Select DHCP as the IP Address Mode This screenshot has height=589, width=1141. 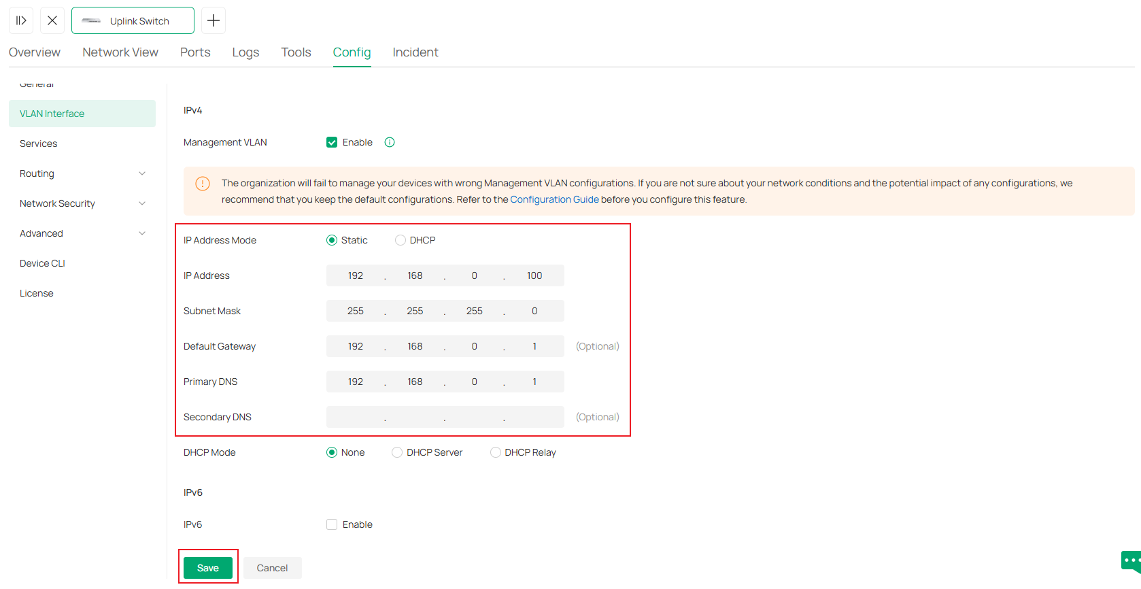pyautogui.click(x=401, y=240)
